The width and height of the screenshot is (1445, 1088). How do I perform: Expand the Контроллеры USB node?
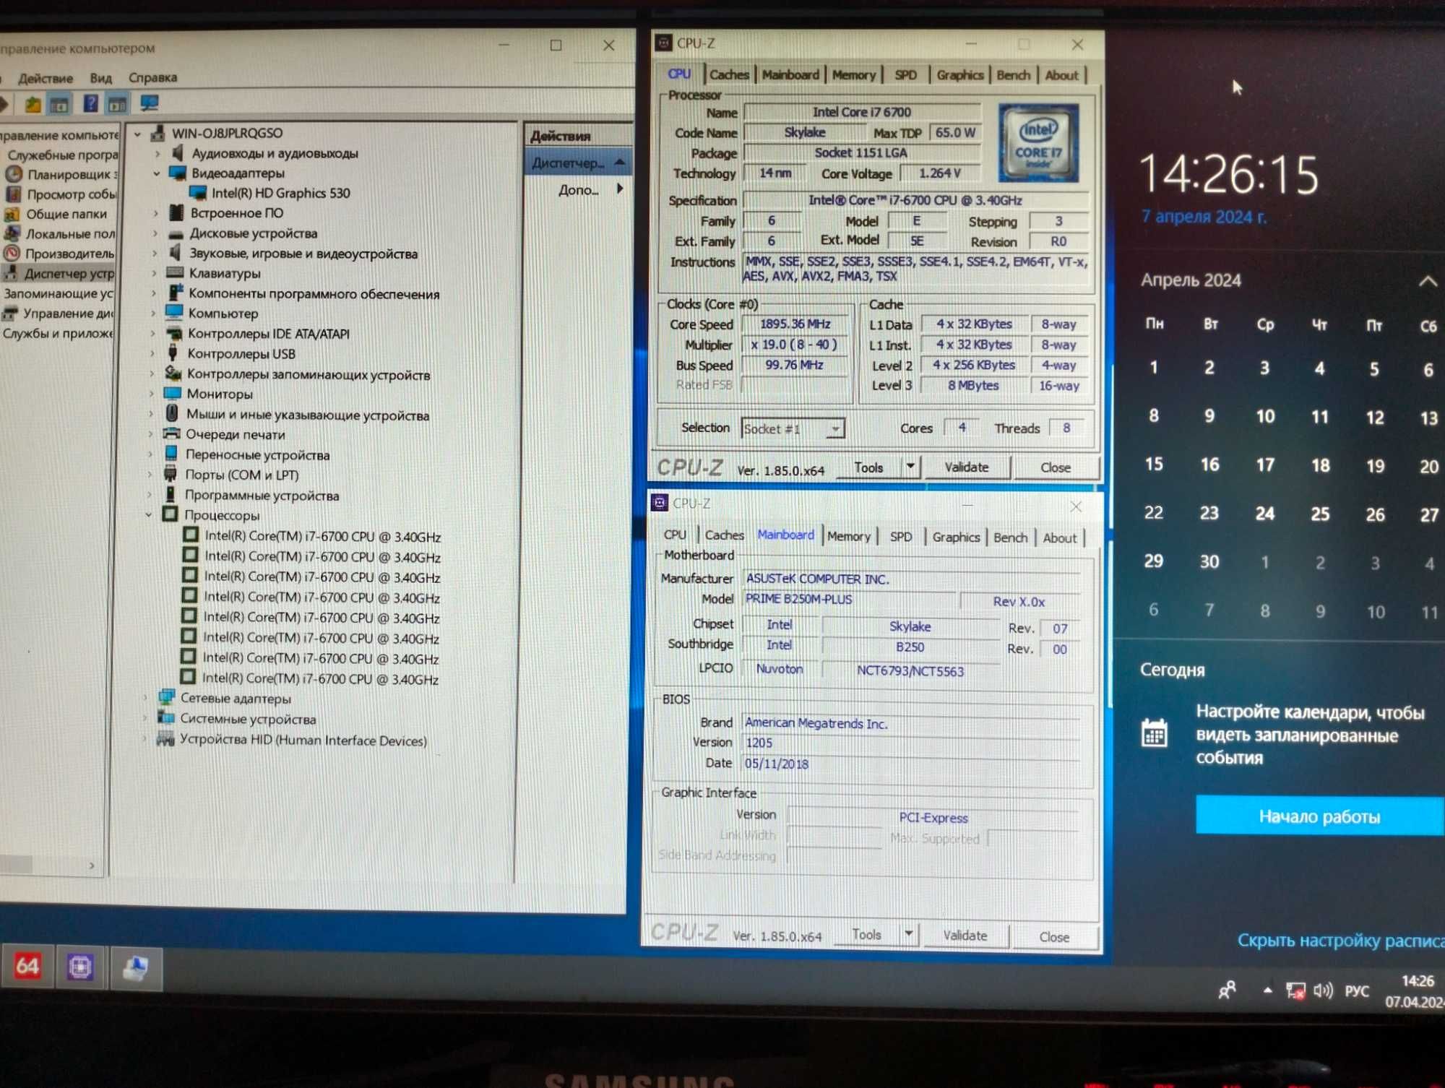point(154,354)
